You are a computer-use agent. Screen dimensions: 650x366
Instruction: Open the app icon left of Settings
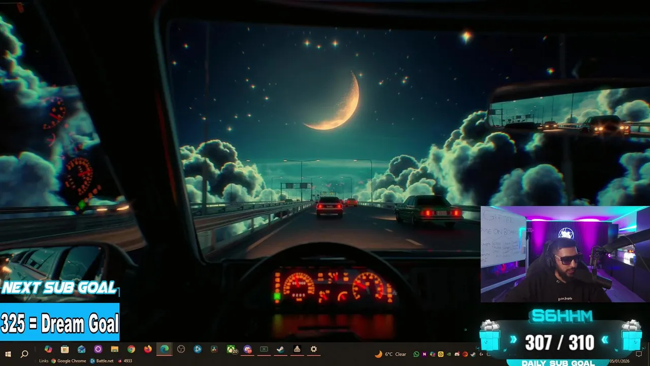297,349
